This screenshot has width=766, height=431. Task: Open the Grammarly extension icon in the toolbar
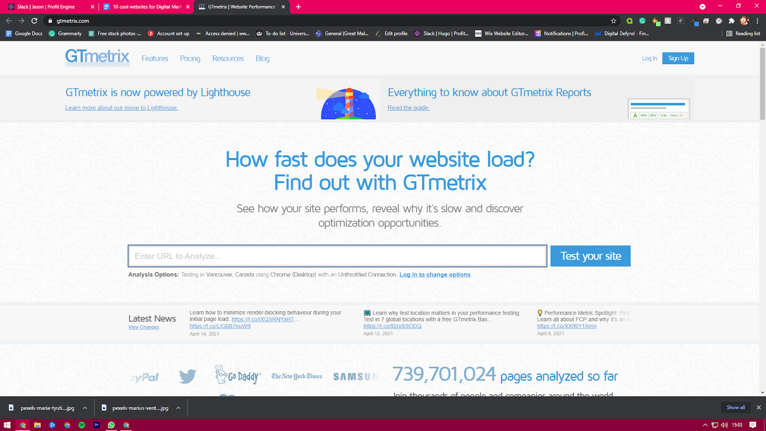[642, 21]
